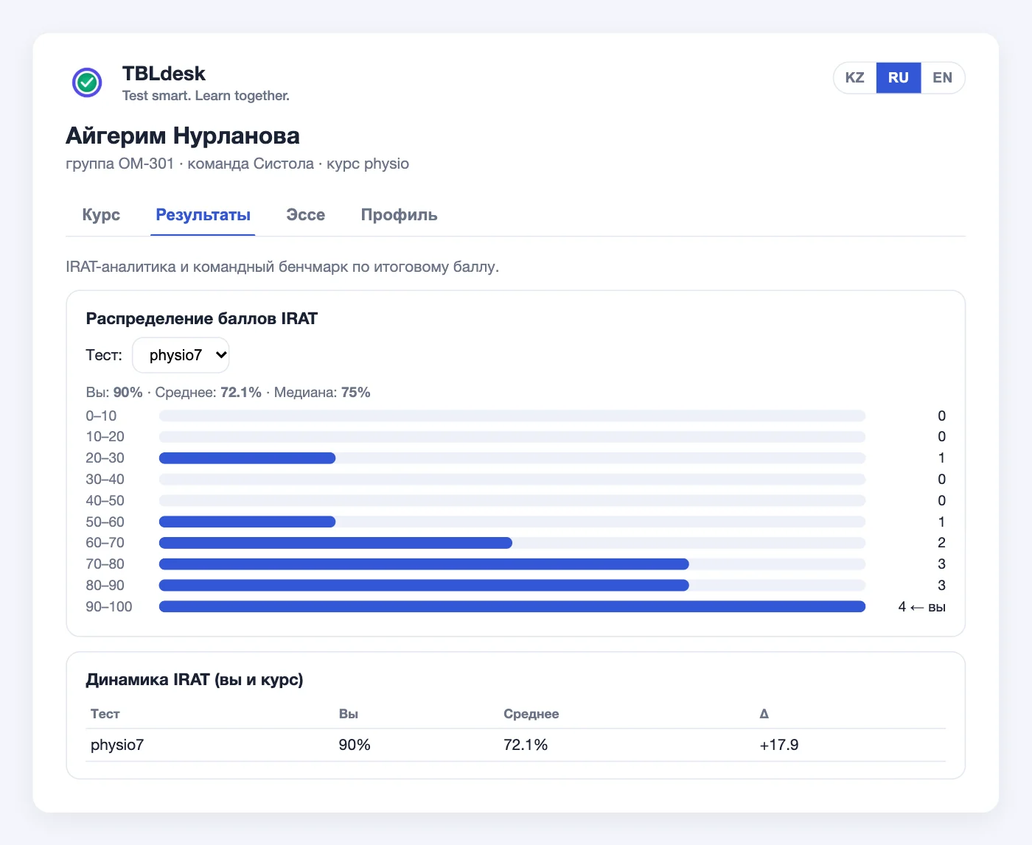This screenshot has width=1032, height=845.
Task: Click the TBLdesk checkmark logo icon
Action: tap(87, 83)
